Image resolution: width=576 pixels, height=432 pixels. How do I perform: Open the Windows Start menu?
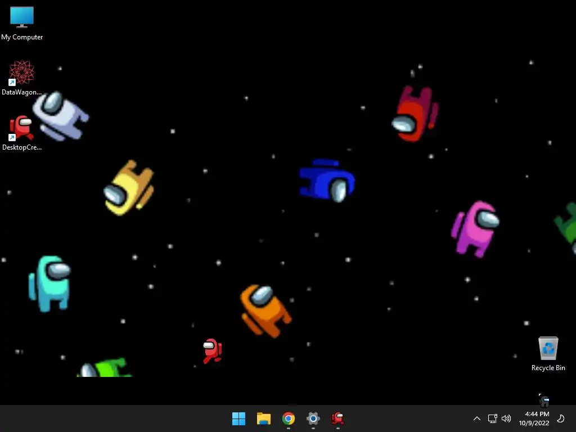pos(238,418)
